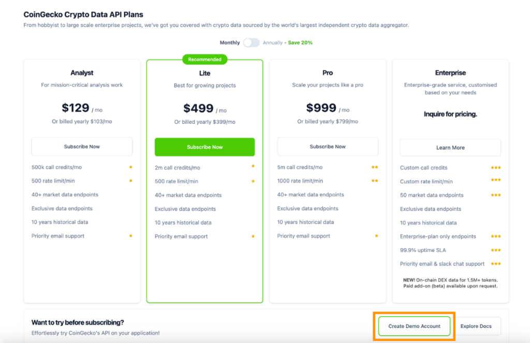Click the Create Demo Account button
530x343 pixels.
pos(414,326)
